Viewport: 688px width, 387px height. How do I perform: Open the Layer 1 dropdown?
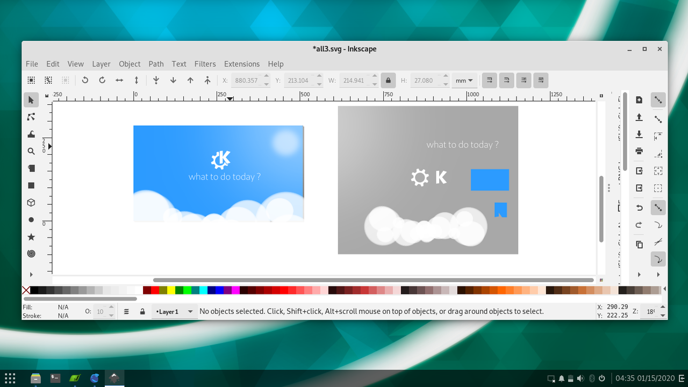click(174, 311)
